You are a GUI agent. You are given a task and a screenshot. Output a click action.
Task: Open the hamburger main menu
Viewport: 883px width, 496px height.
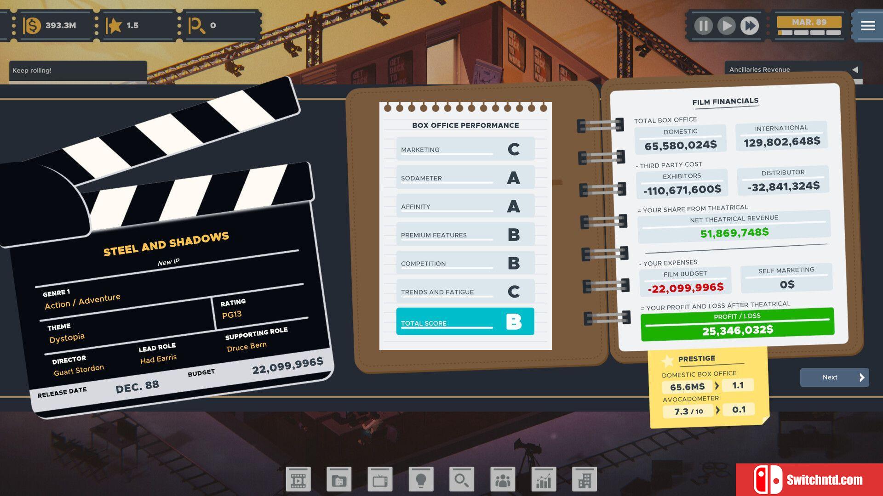(868, 26)
